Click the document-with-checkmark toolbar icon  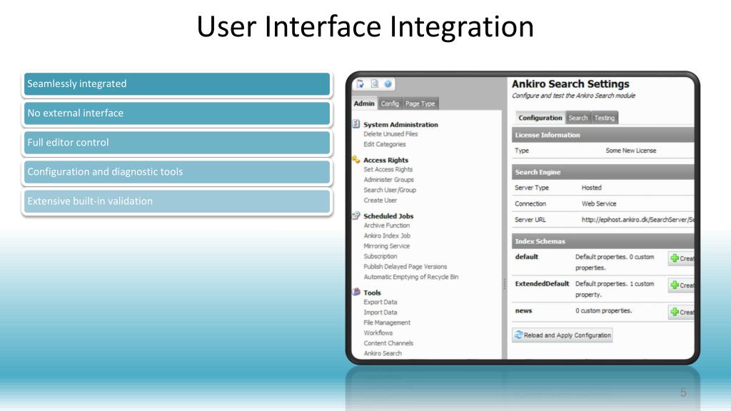361,84
